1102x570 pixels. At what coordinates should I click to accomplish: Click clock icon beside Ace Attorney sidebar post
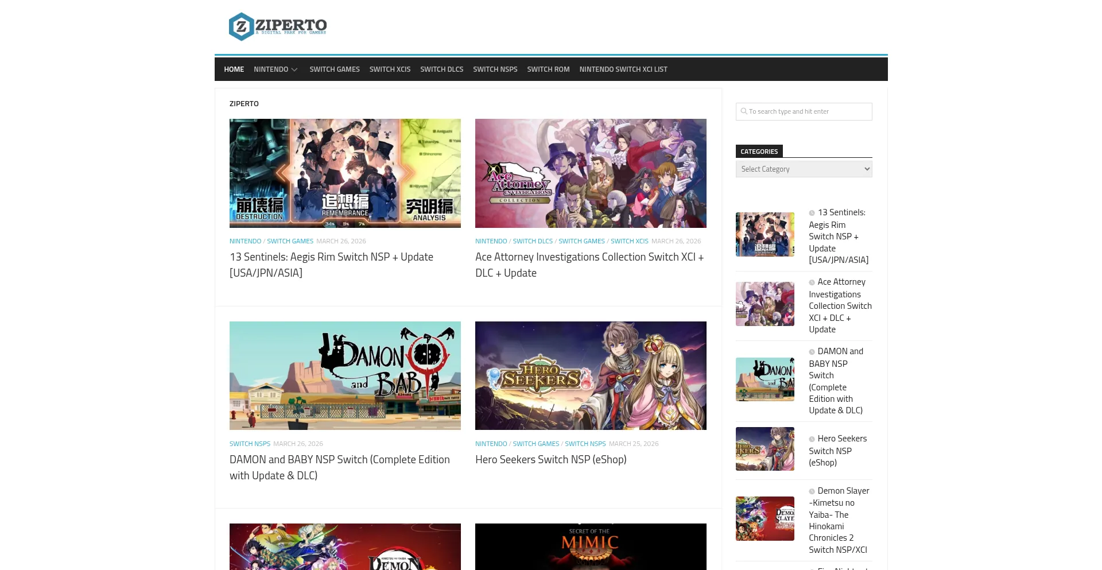click(x=812, y=282)
